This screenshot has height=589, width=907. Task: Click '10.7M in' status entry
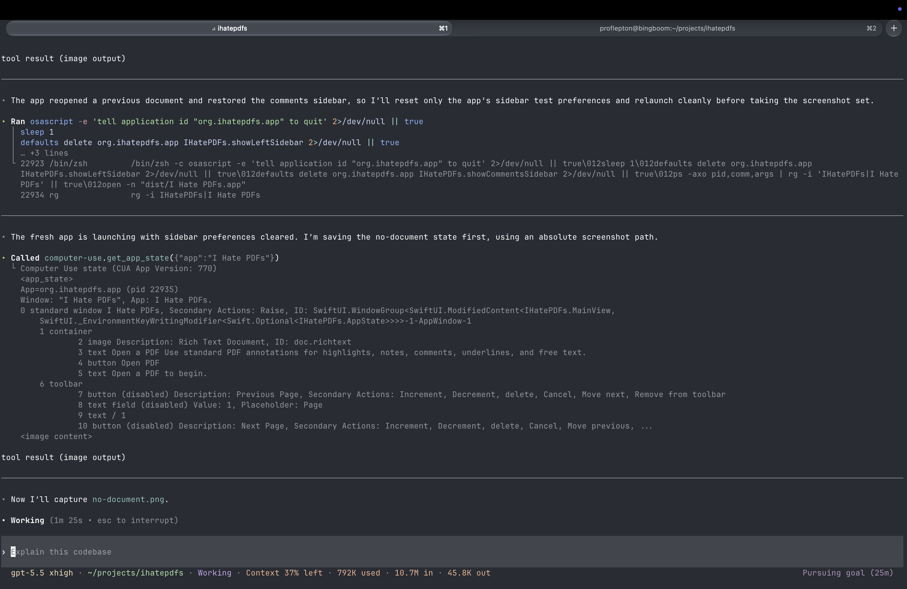point(414,573)
